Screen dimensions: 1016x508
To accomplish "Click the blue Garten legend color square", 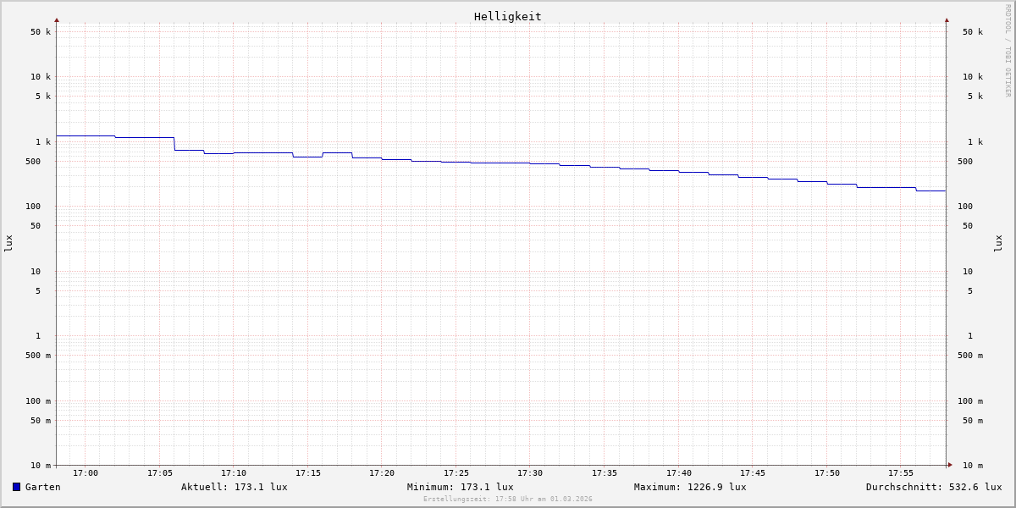I will tap(16, 487).
